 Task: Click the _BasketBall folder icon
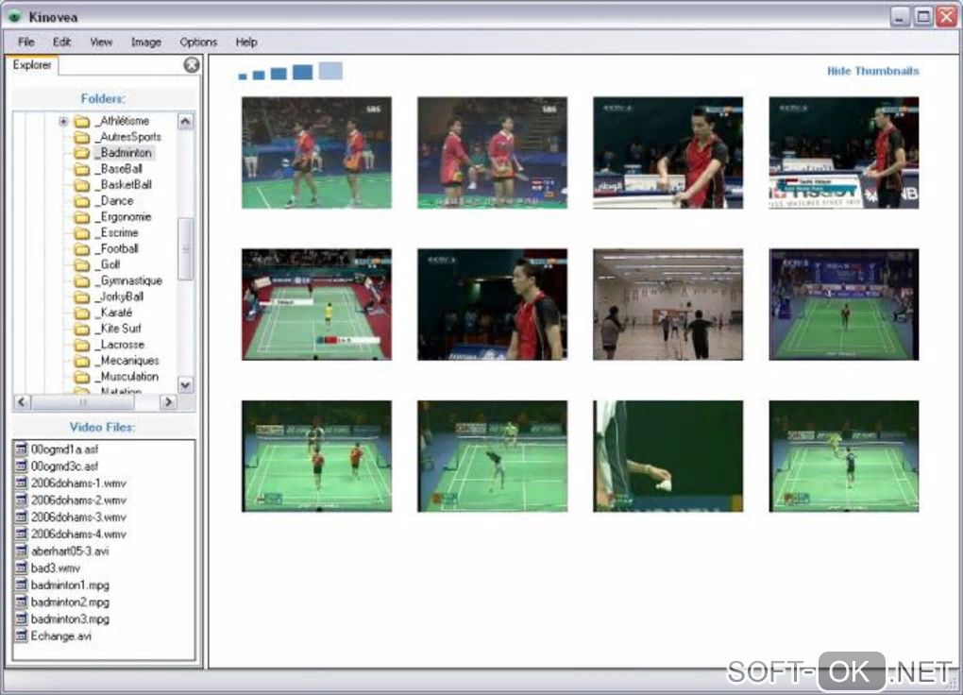[x=82, y=185]
